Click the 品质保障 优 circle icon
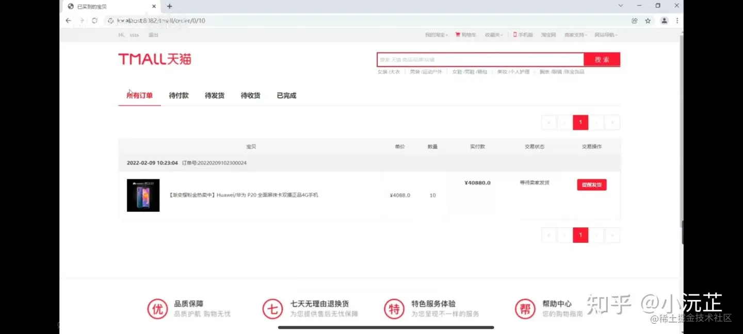 tap(157, 309)
